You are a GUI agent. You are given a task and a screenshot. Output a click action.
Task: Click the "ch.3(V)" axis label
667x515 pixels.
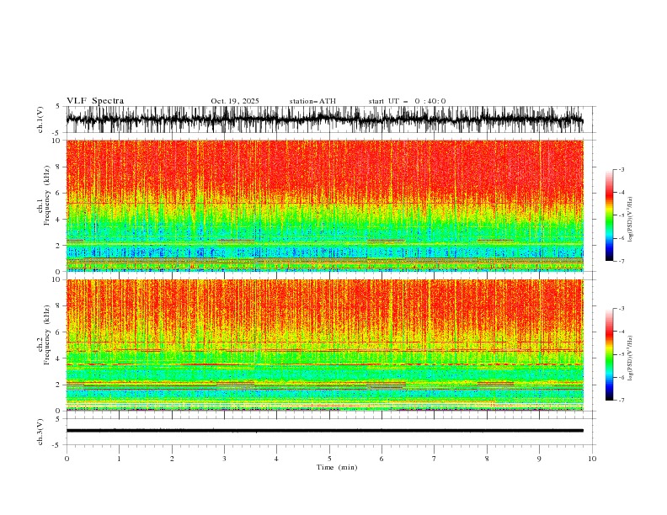tap(40, 432)
